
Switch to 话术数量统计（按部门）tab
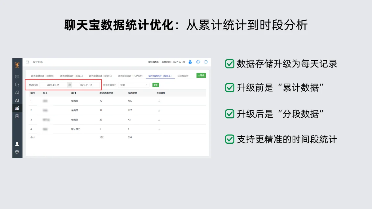tap(101, 76)
